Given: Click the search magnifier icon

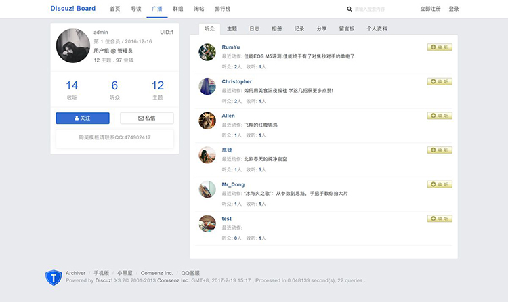Looking at the screenshot, I should tap(350, 9).
